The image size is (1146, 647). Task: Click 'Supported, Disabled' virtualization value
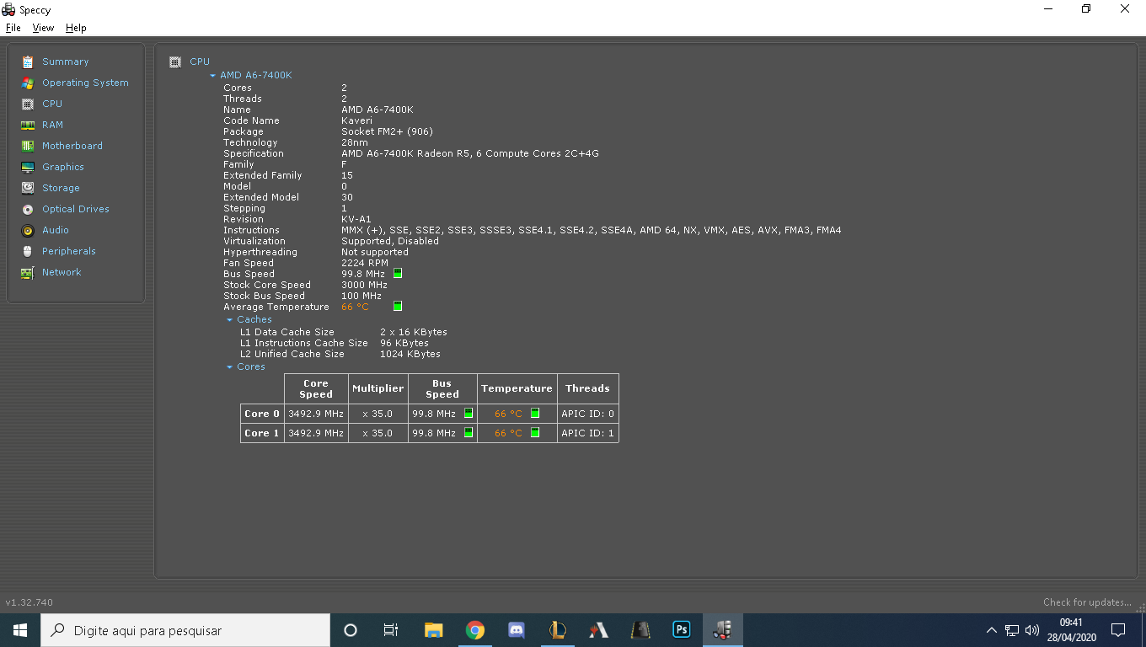click(390, 241)
